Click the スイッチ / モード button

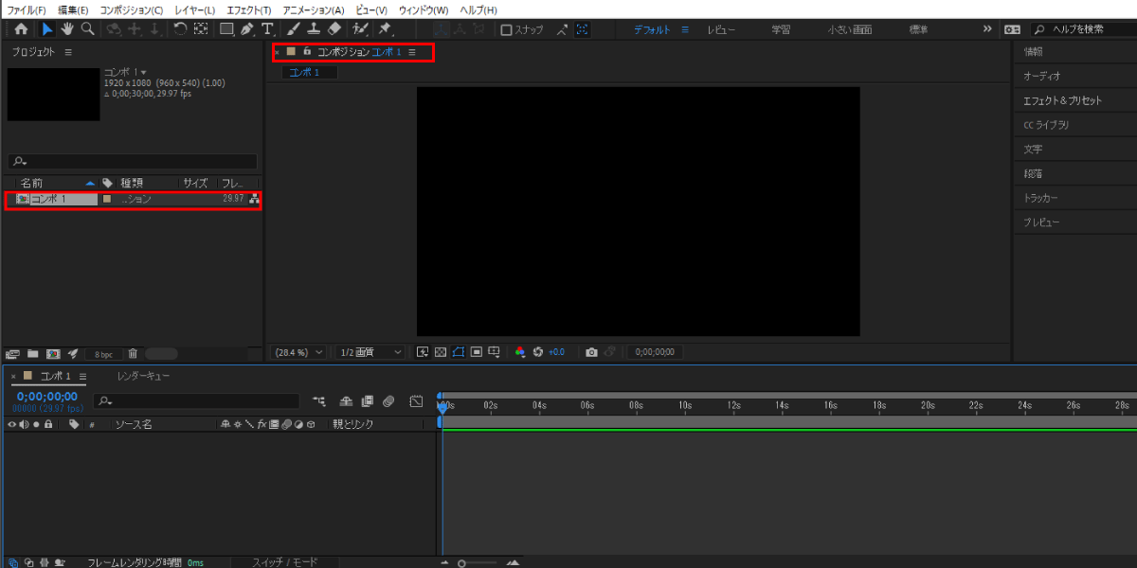click(x=284, y=562)
